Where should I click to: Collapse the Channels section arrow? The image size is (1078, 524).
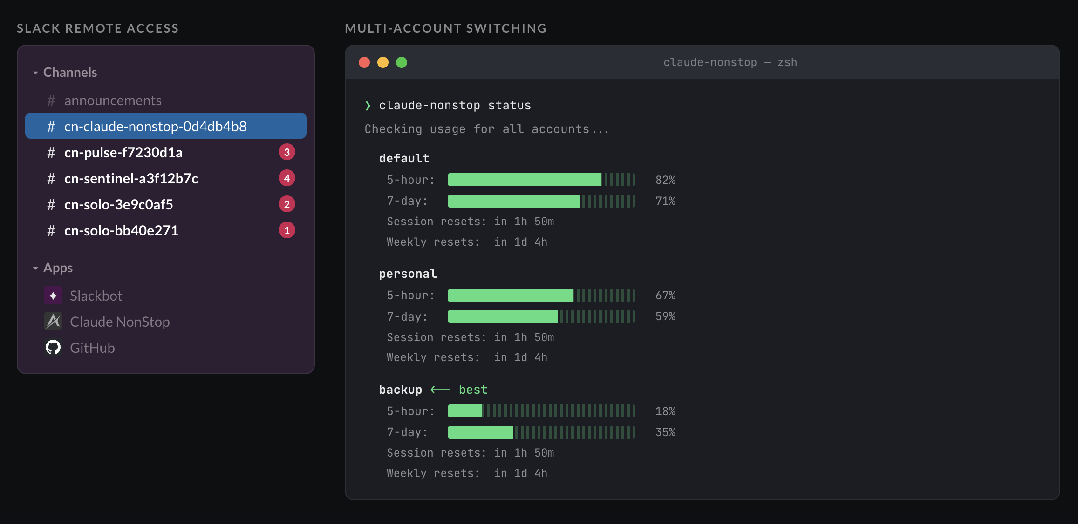35,73
